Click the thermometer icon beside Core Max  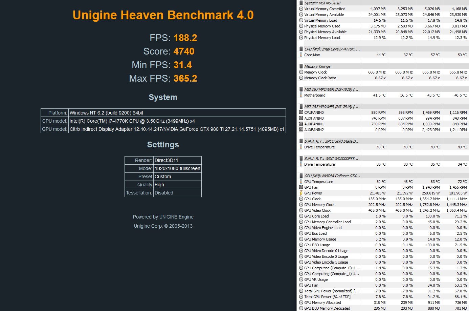tap(301, 55)
